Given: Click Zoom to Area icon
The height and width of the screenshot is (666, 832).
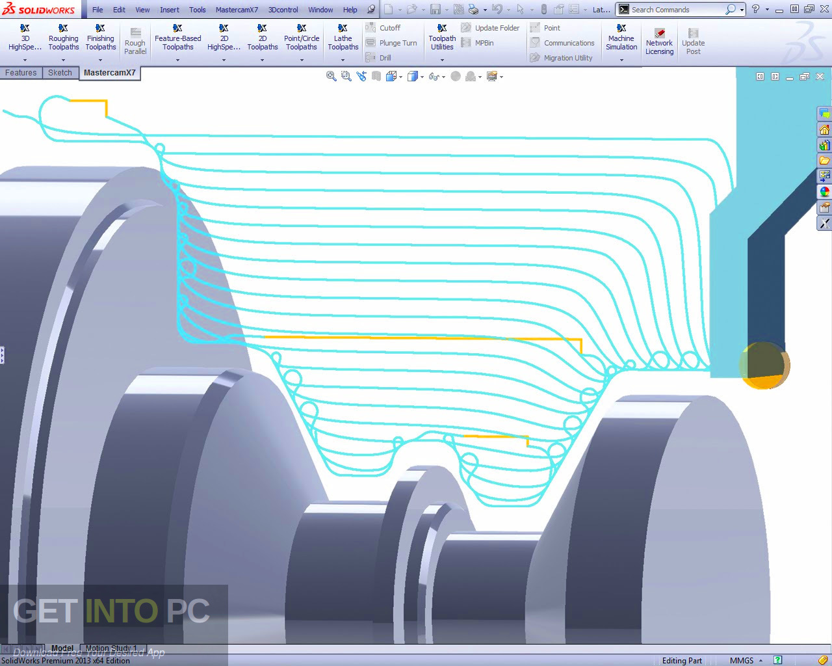Looking at the screenshot, I should (x=346, y=76).
